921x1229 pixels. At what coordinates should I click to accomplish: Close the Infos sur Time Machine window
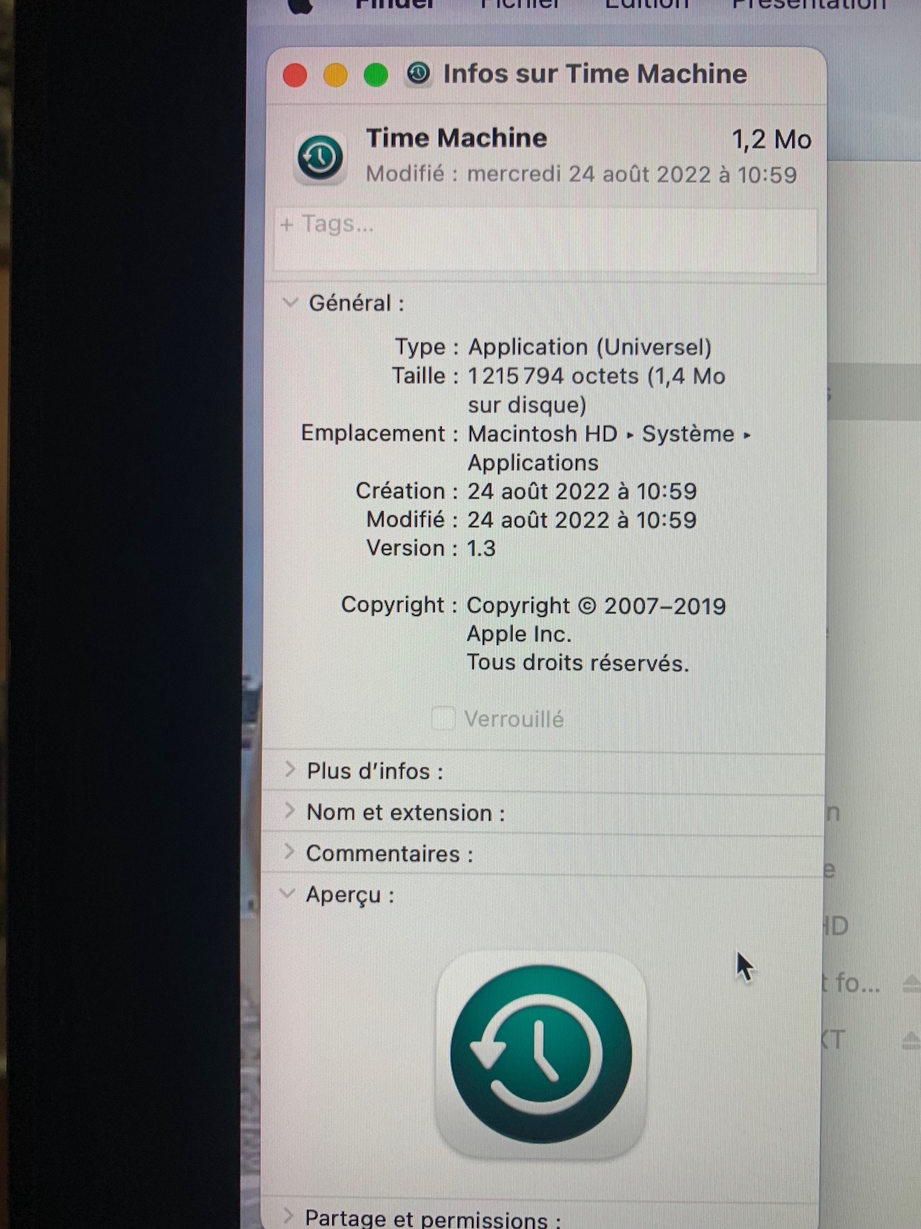click(295, 75)
